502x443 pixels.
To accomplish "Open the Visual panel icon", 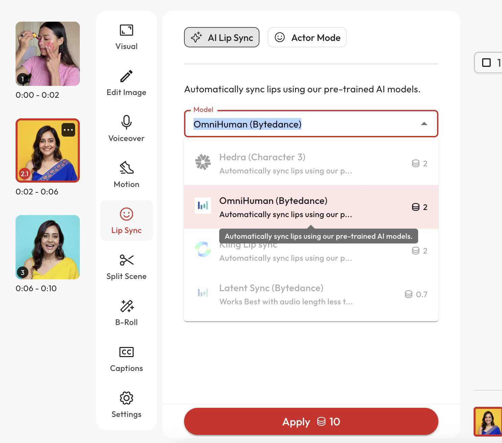I will coord(127,30).
